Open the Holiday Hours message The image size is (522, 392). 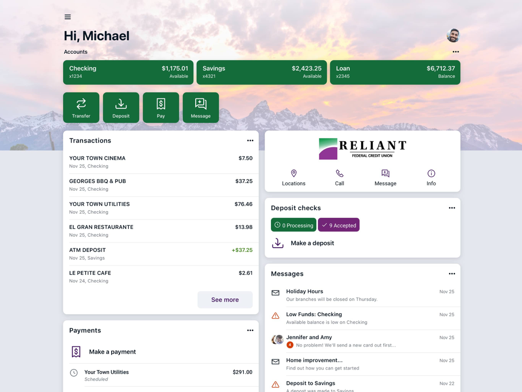point(363,295)
